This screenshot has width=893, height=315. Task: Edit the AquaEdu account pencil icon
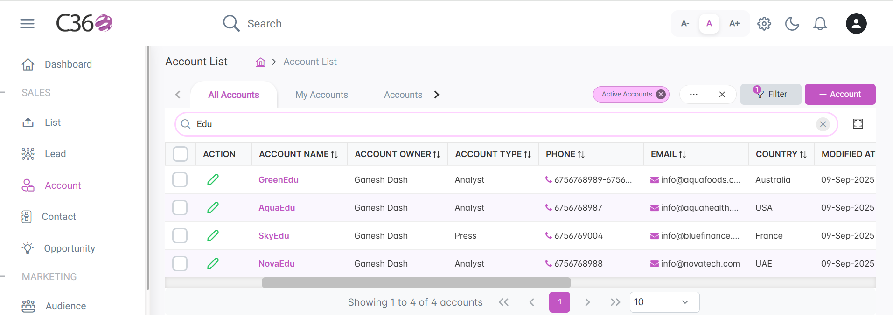[213, 207]
